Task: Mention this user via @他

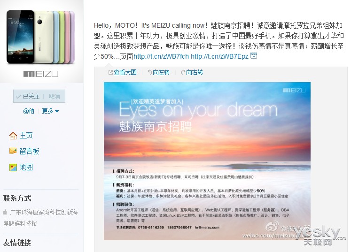Action: pyautogui.click(x=29, y=111)
